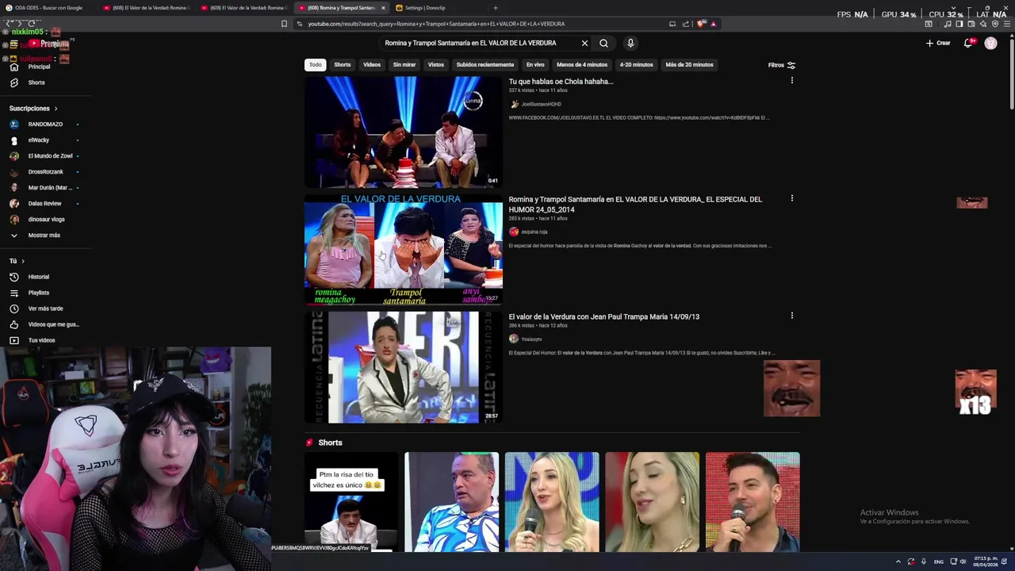Open the esquina roja channel link
Viewport: 1015px width, 571px height.
click(534, 232)
